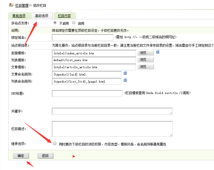Switch to the 高级选项 tab
The image size is (214, 170).
click(41, 16)
